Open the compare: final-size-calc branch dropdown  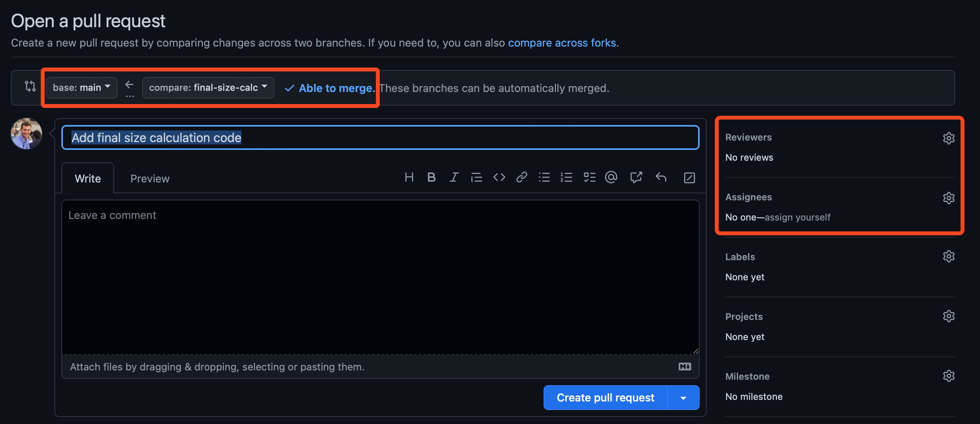pos(208,88)
